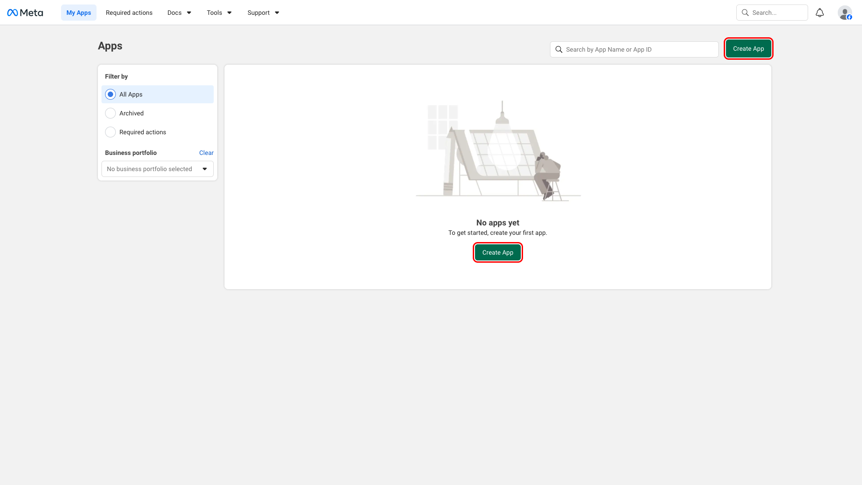This screenshot has width=862, height=485.
Task: Click the magnifier icon in the top search box
Action: 745,13
